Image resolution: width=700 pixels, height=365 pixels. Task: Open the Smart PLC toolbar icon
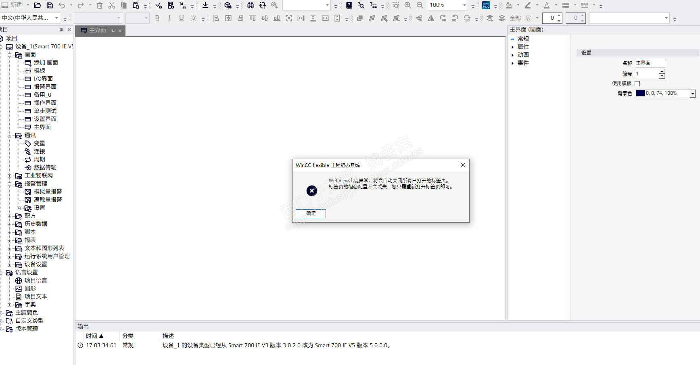tap(486, 5)
